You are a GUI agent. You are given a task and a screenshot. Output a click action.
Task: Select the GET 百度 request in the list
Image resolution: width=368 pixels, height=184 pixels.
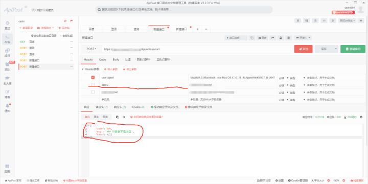pos(46,41)
